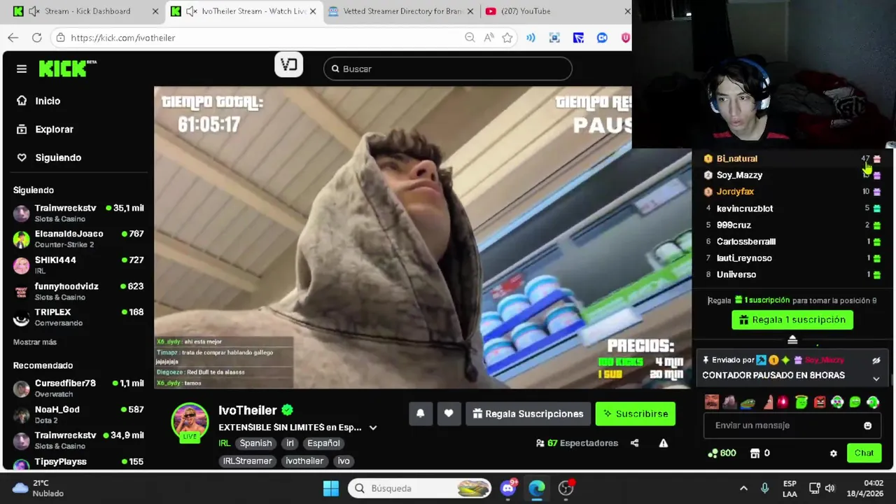Follow IvoTheiler with the heart icon
896x504 pixels.
click(449, 414)
